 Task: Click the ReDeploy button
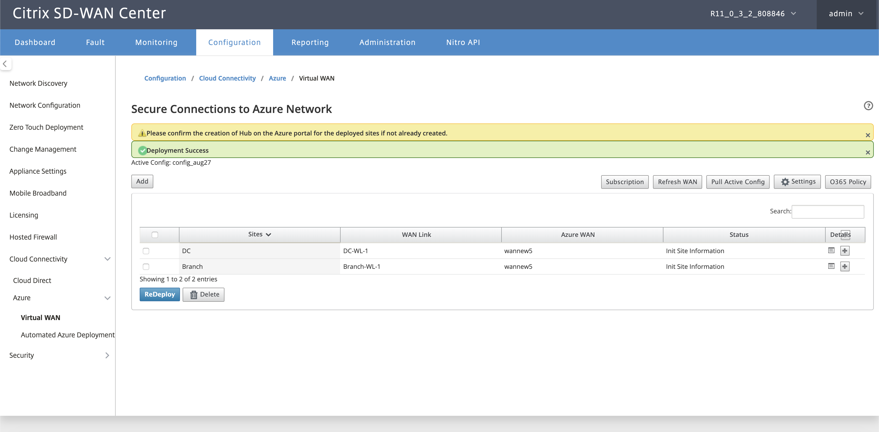160,295
